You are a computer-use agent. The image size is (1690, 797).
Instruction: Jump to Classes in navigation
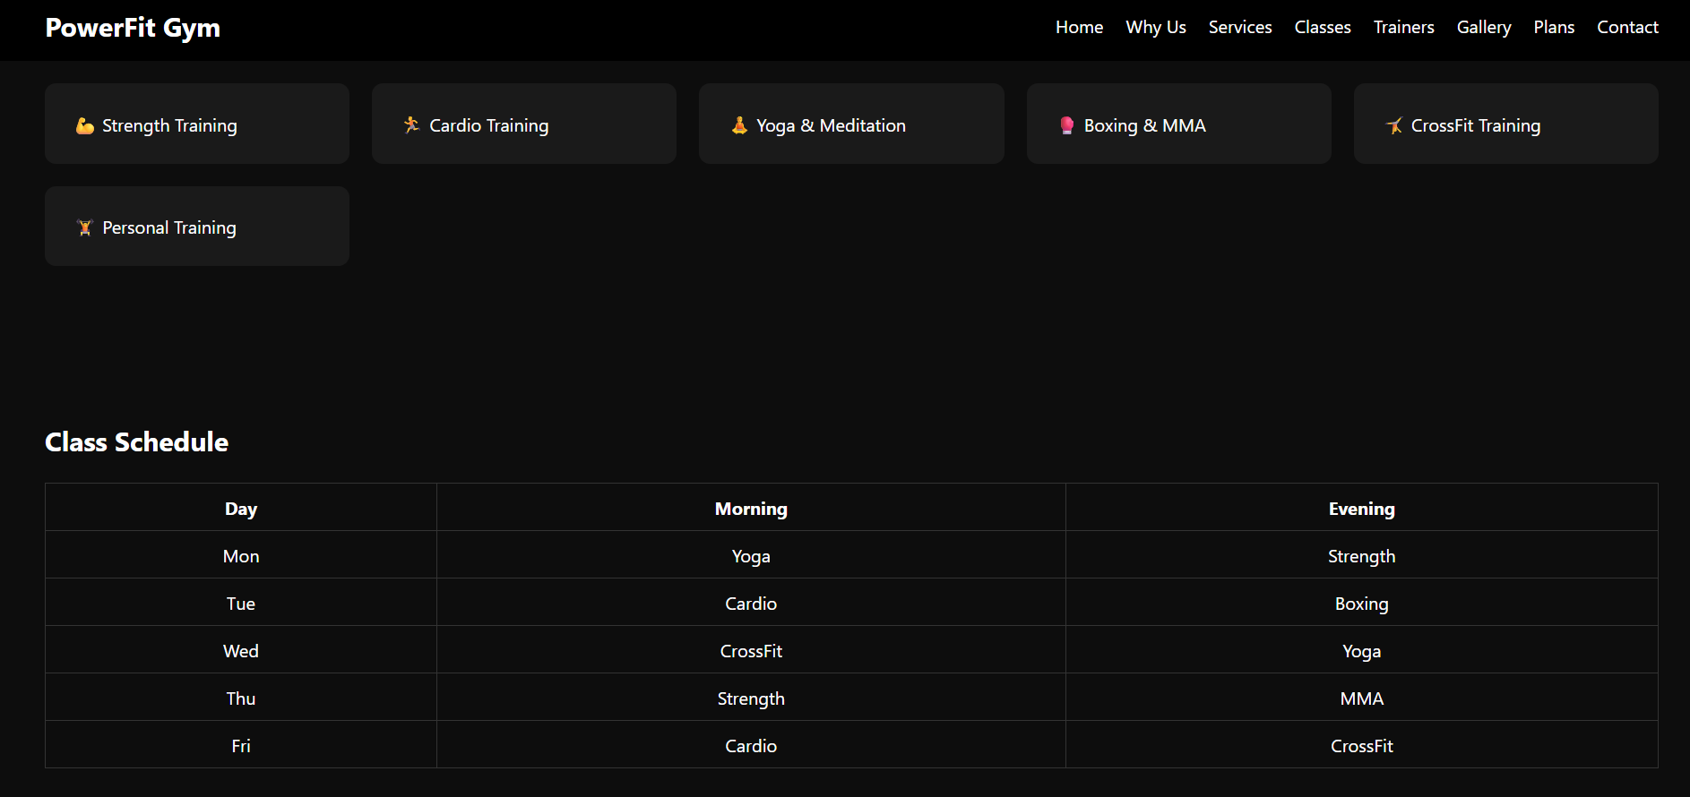click(x=1323, y=27)
